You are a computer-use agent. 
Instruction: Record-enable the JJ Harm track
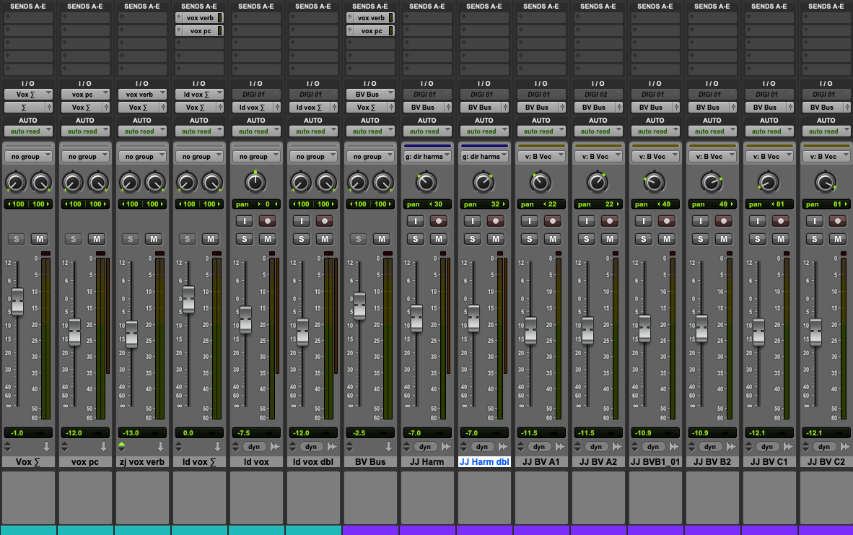point(439,221)
